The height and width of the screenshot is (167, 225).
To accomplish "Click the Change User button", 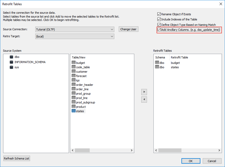I will click(x=128, y=29).
